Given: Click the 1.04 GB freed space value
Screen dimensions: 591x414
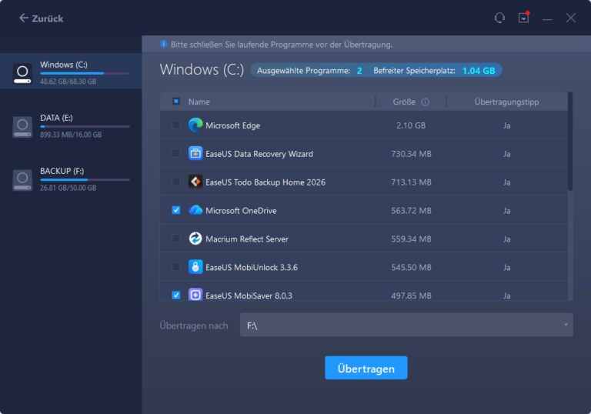Looking at the screenshot, I should [479, 71].
